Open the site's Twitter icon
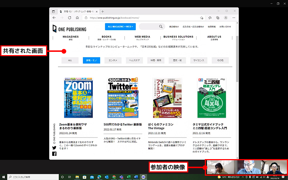This screenshot has width=288, height=180. 54,148
